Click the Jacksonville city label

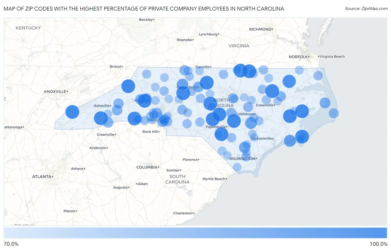262,138
